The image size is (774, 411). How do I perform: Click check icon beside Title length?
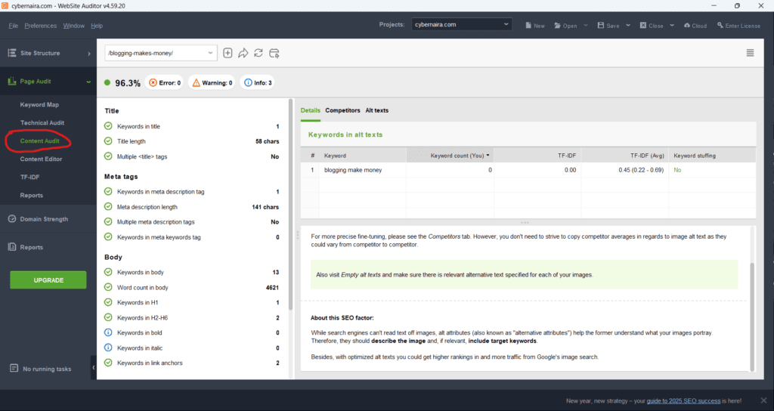point(108,141)
